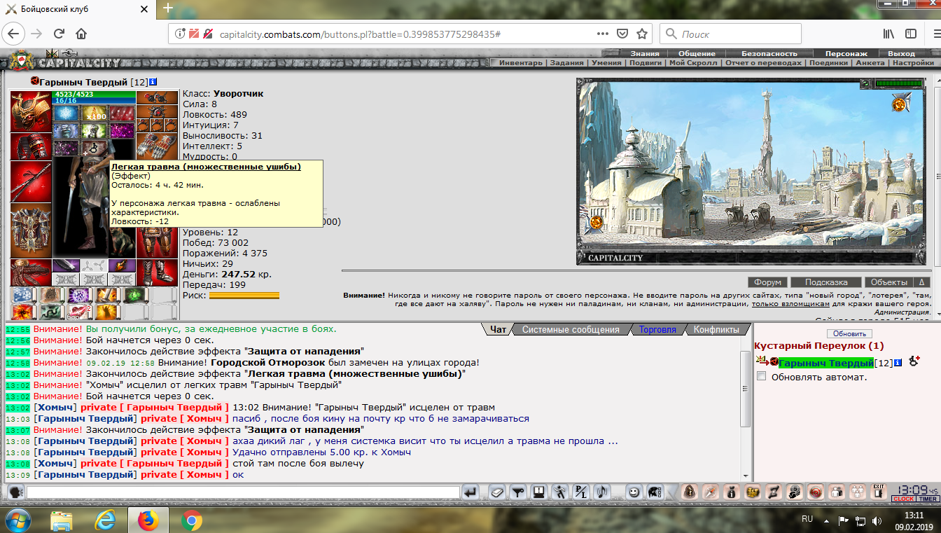Click the running figure icon in chat toolbar
The image size is (941, 533).
560,492
